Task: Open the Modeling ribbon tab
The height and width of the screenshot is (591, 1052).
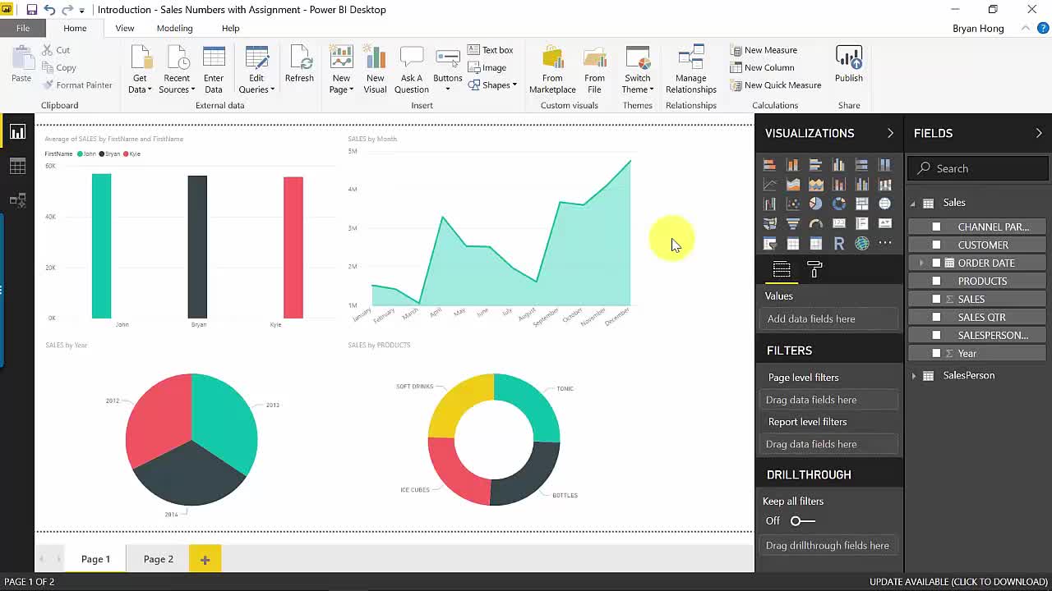Action: (174, 28)
